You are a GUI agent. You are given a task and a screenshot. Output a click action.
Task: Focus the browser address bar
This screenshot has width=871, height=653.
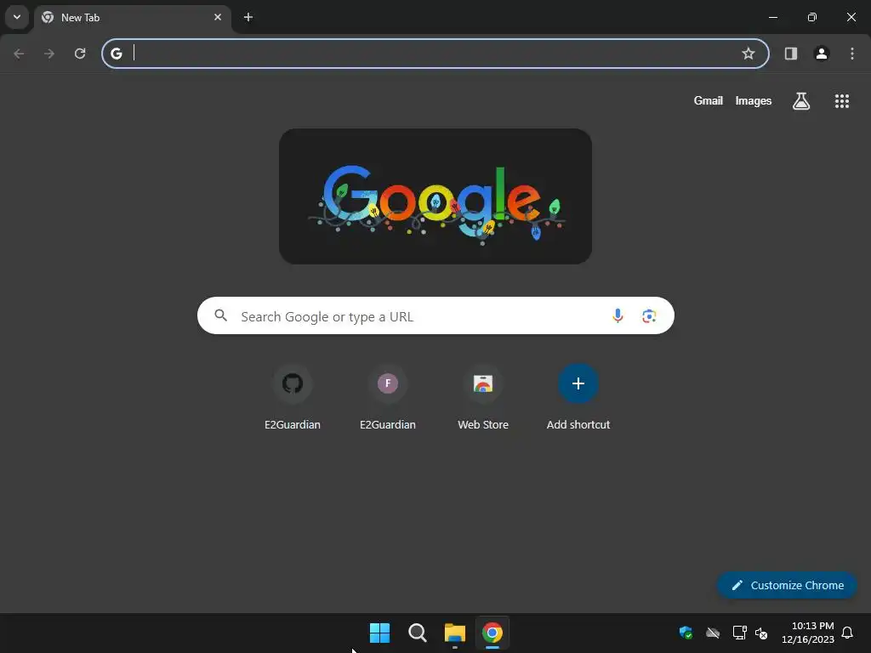(x=435, y=54)
